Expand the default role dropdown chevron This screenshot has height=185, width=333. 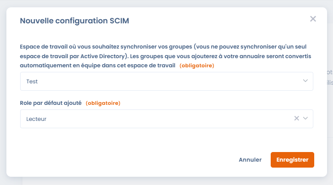[x=306, y=119]
